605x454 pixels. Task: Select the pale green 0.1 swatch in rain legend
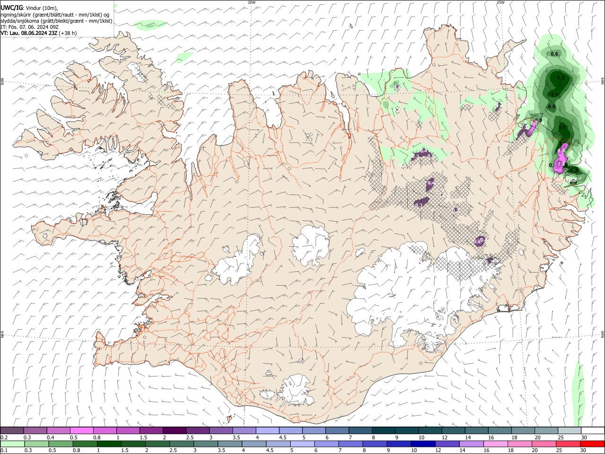click(x=12, y=444)
